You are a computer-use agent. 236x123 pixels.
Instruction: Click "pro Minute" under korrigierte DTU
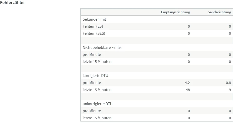point(92,83)
